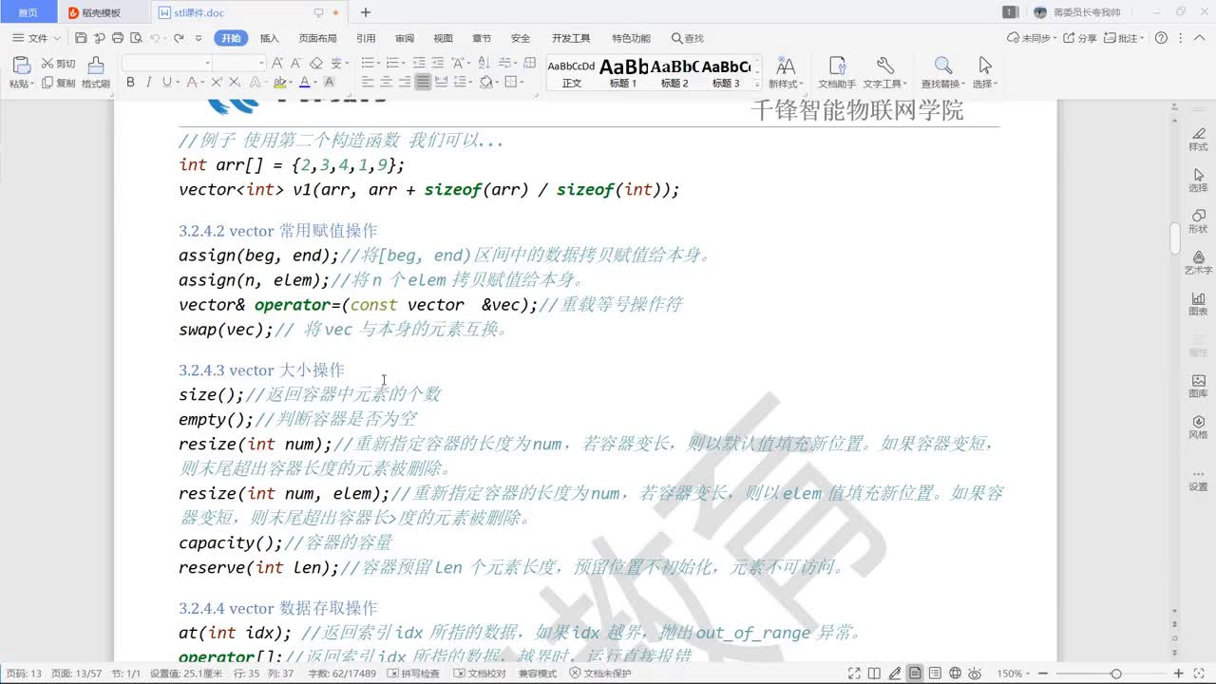1216x684 pixels.
Task: Select Align Left paragraph alignment
Action: click(x=369, y=83)
